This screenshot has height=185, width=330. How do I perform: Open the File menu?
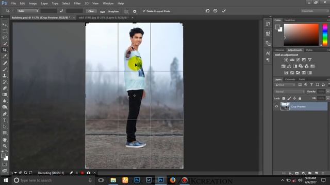pyautogui.click(x=13, y=4)
